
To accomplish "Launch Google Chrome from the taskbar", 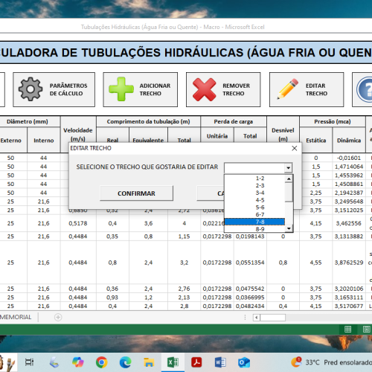I will (102, 362).
